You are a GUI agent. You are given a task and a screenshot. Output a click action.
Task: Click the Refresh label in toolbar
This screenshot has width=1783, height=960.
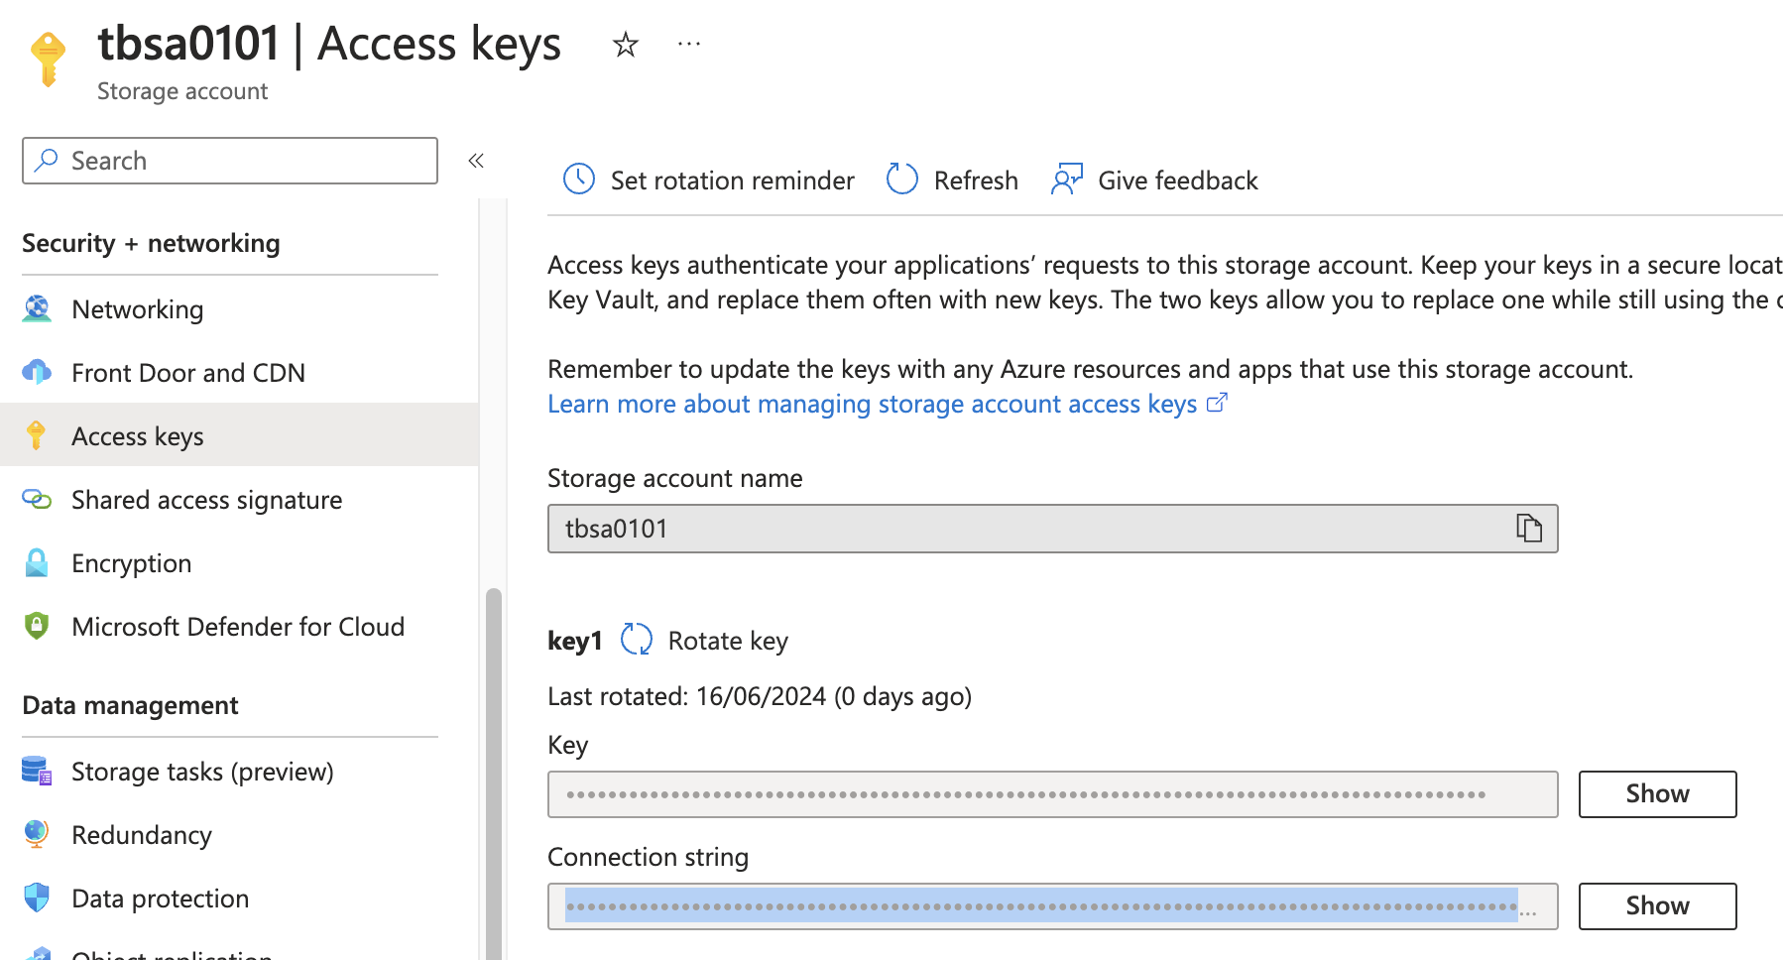[x=976, y=180]
